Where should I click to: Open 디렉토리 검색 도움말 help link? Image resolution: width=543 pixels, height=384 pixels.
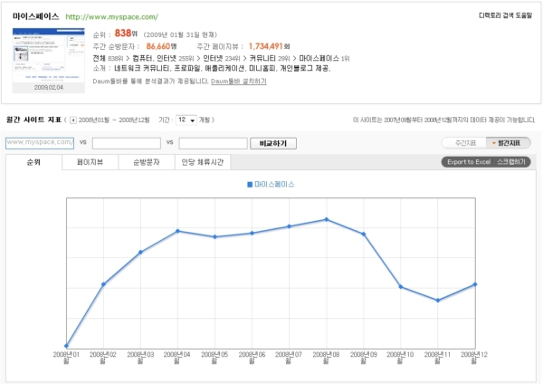pyautogui.click(x=505, y=15)
